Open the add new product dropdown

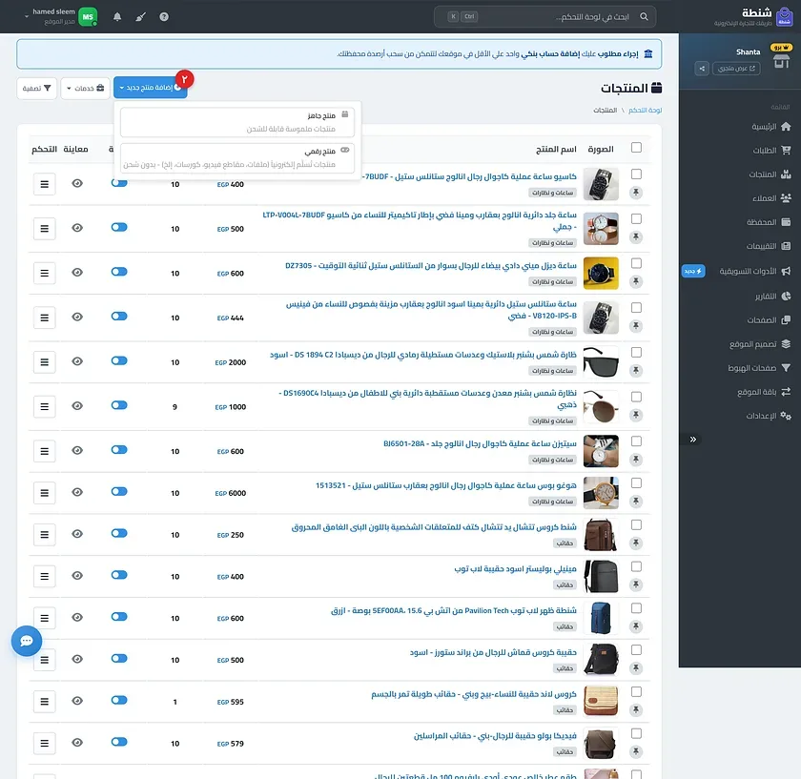(x=151, y=88)
